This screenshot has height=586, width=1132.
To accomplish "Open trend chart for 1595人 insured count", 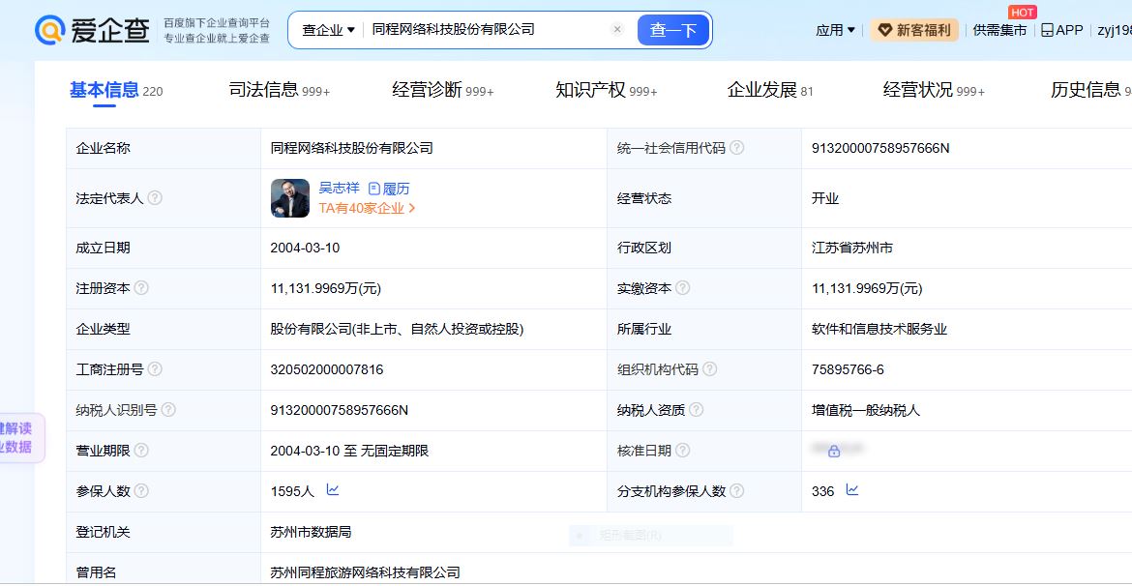I will click(x=333, y=490).
